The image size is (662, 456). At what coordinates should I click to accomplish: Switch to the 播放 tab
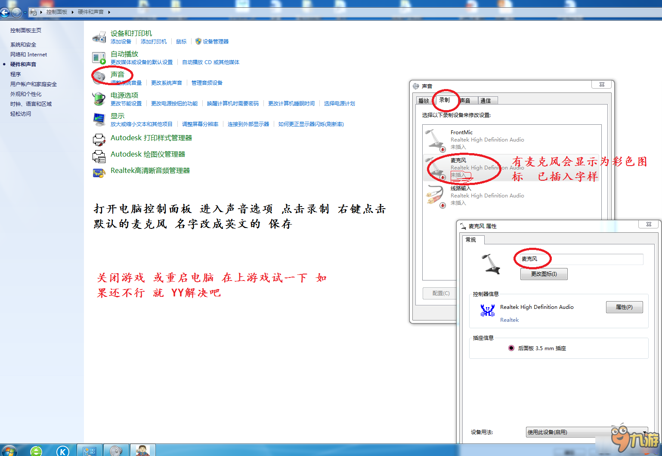click(424, 101)
